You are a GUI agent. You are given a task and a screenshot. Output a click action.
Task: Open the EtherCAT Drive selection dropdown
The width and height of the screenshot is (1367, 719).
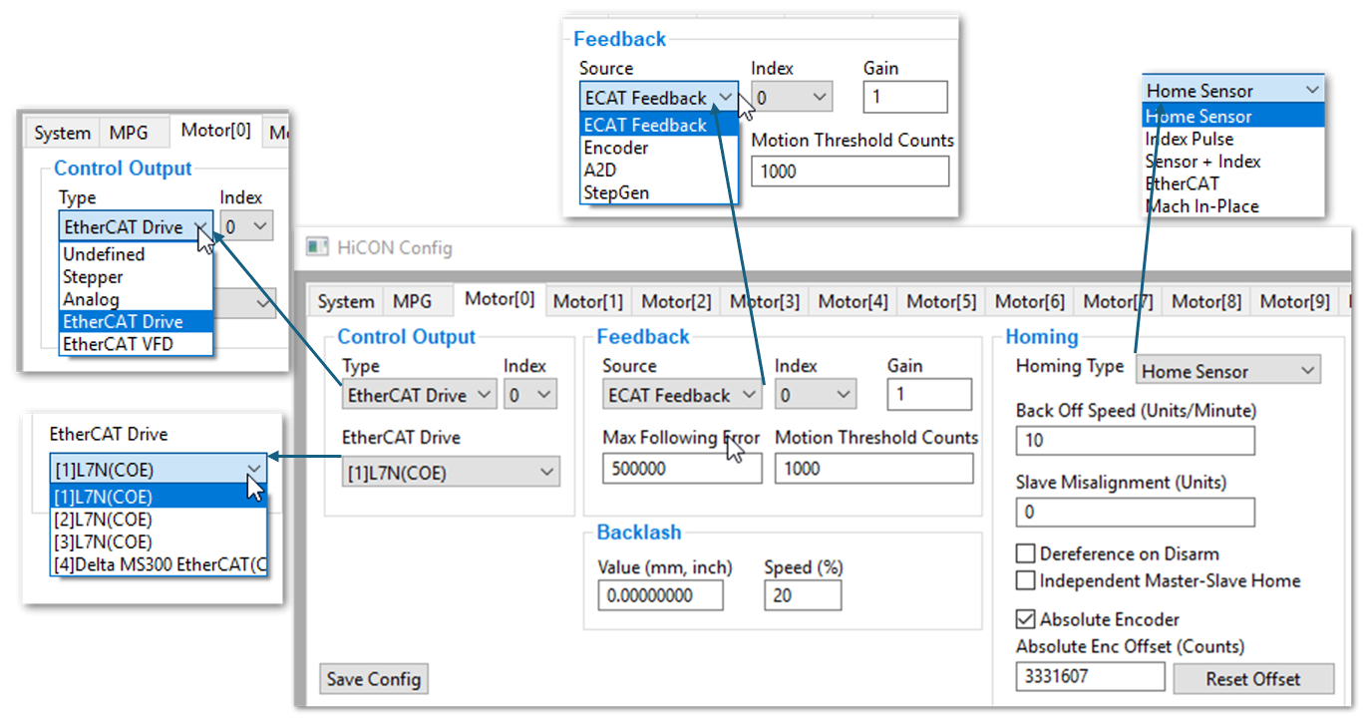451,472
